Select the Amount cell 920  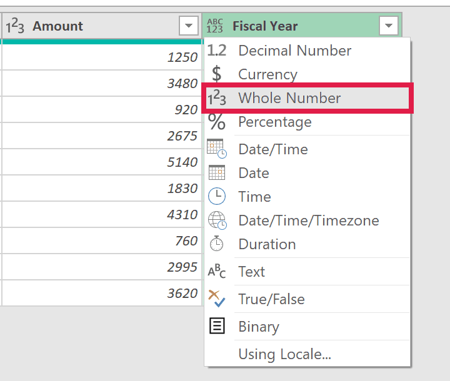click(x=102, y=109)
